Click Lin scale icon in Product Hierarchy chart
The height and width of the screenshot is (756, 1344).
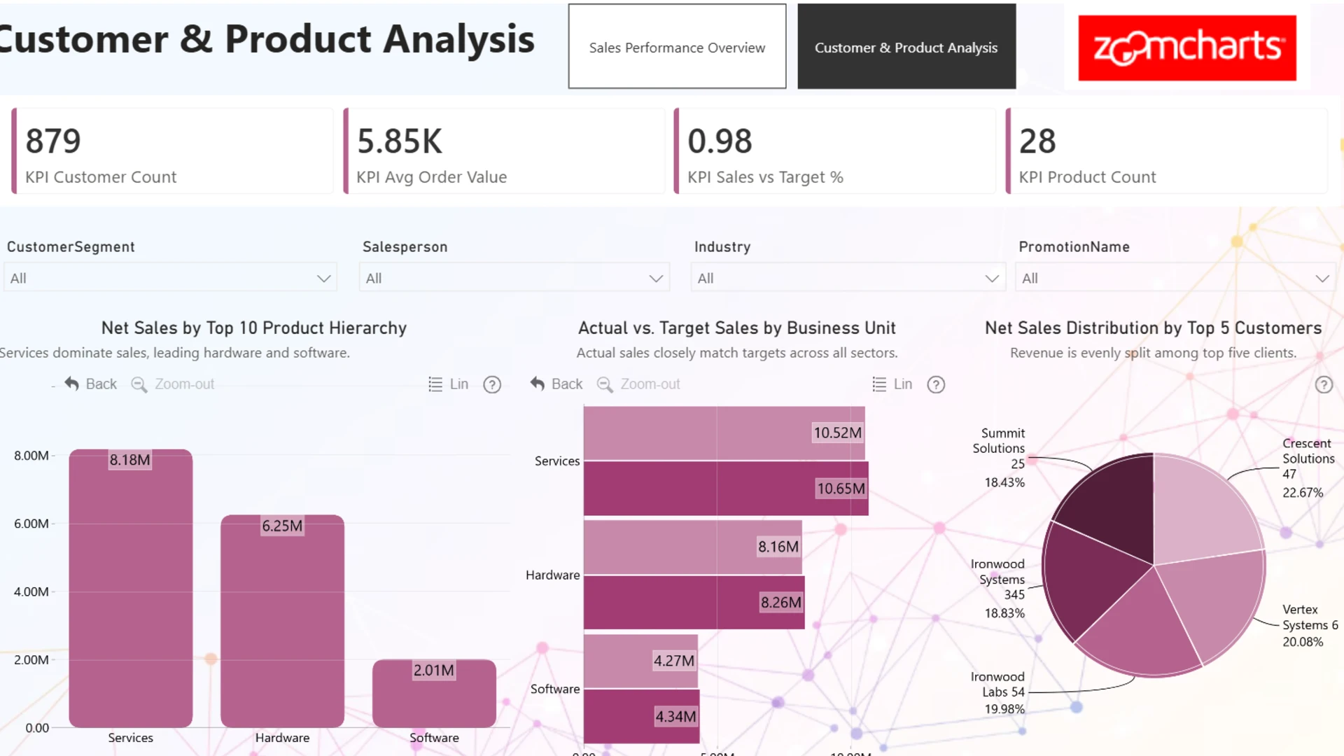435,384
